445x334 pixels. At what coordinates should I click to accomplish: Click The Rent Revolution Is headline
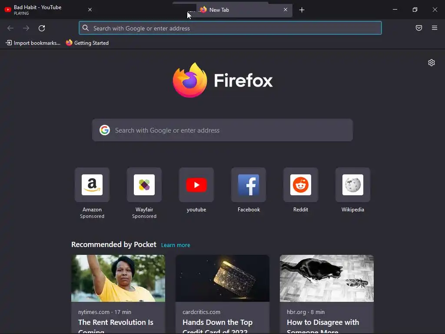pos(116,322)
